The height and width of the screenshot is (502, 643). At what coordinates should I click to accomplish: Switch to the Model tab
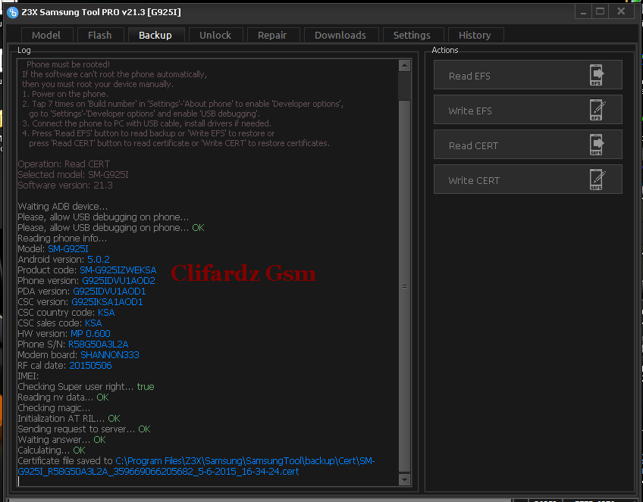click(x=46, y=35)
